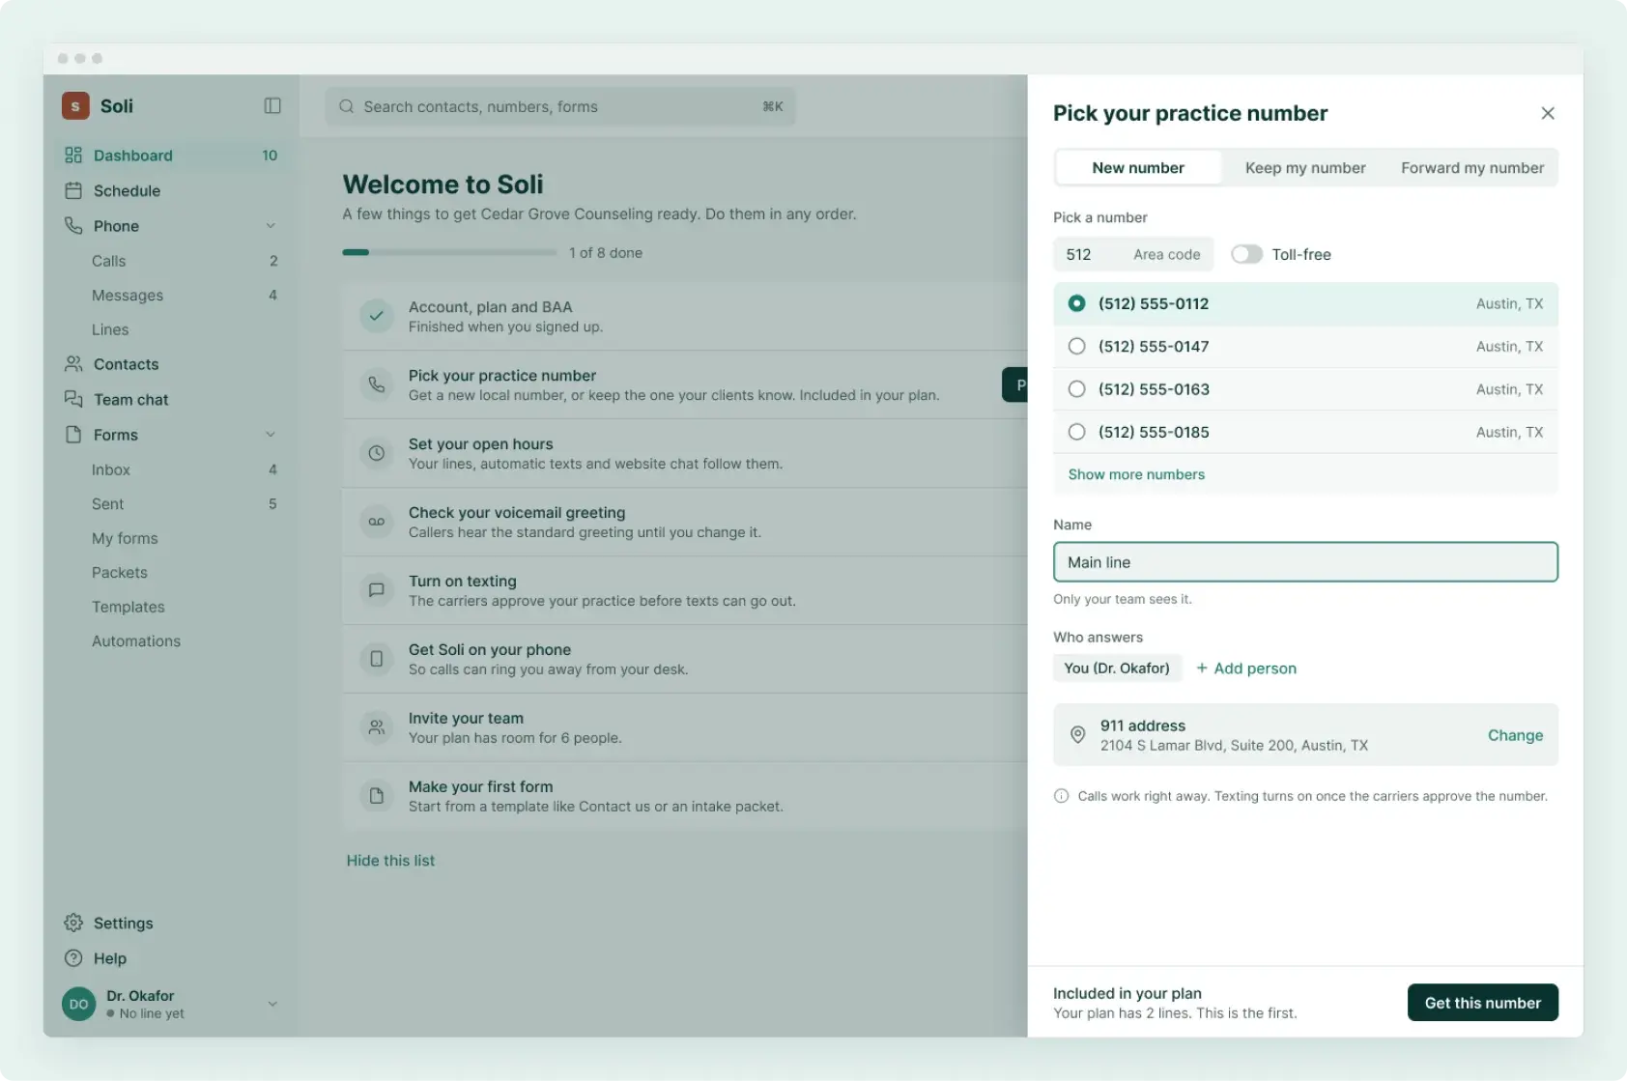Open the Dr. Okafor account menu chevron
The width and height of the screenshot is (1627, 1081).
pos(272,1004)
